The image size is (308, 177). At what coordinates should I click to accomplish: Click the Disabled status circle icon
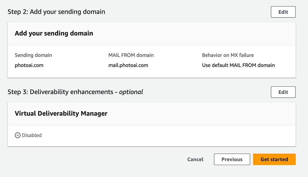18,135
